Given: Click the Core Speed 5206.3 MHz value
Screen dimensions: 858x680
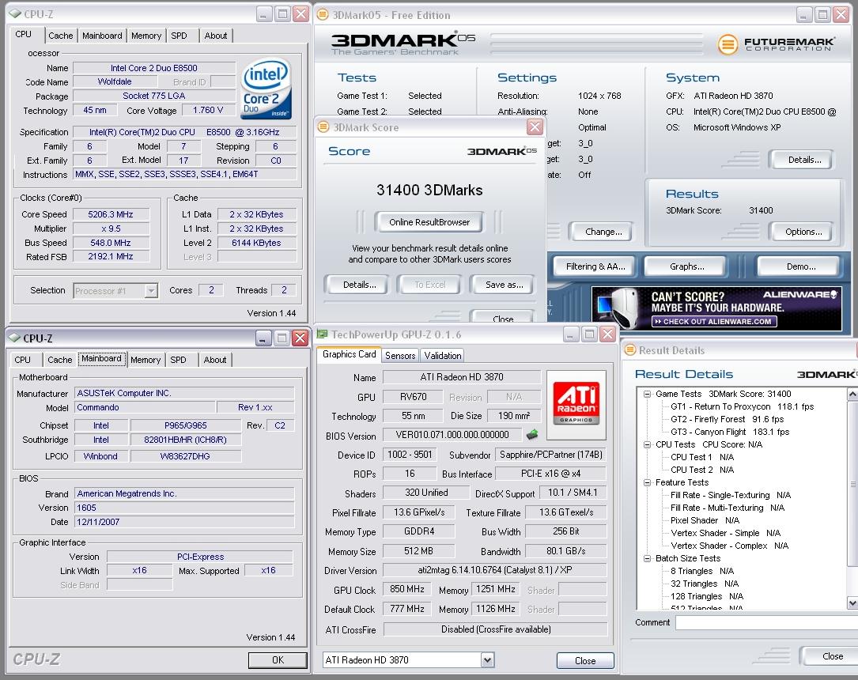Looking at the screenshot, I should [111, 214].
